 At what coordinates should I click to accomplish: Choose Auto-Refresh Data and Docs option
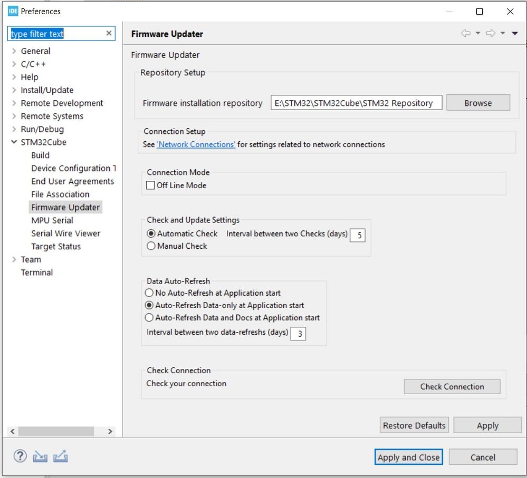pos(149,318)
